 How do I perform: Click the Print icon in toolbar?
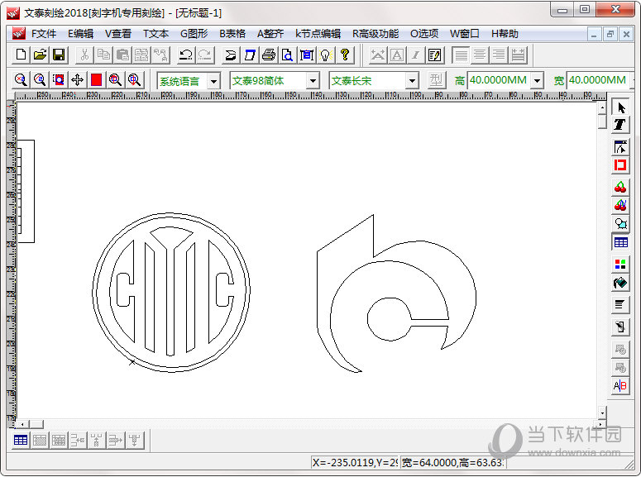pyautogui.click(x=268, y=55)
